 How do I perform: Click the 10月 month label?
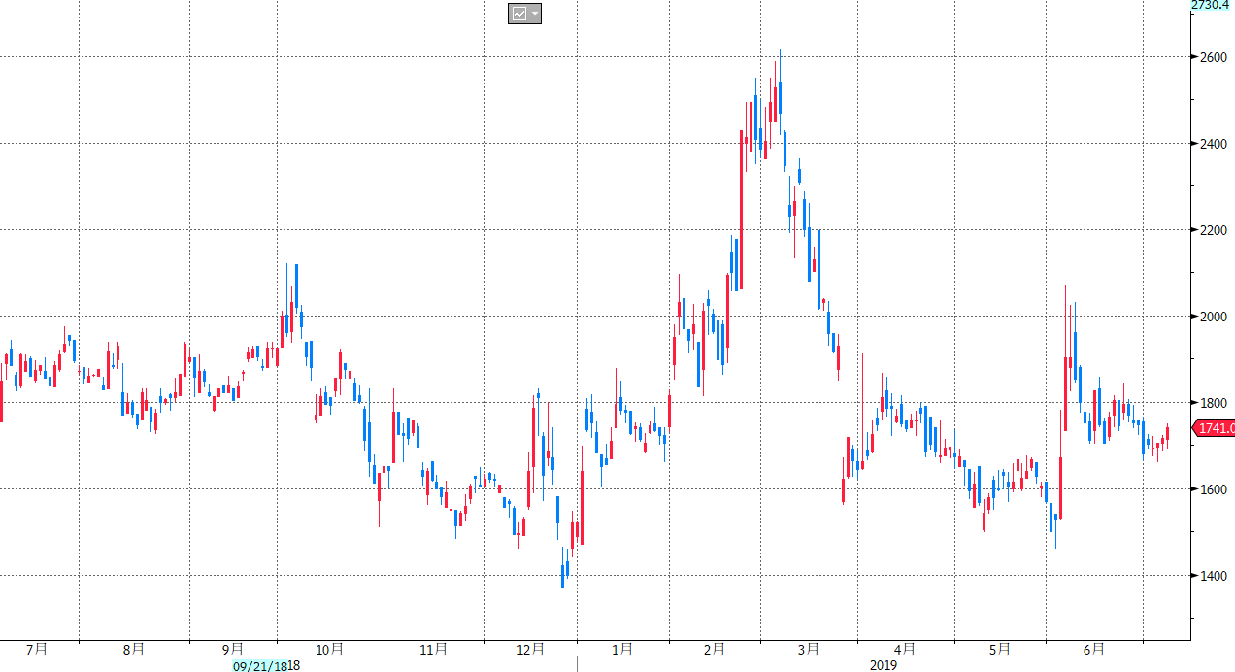point(330,649)
